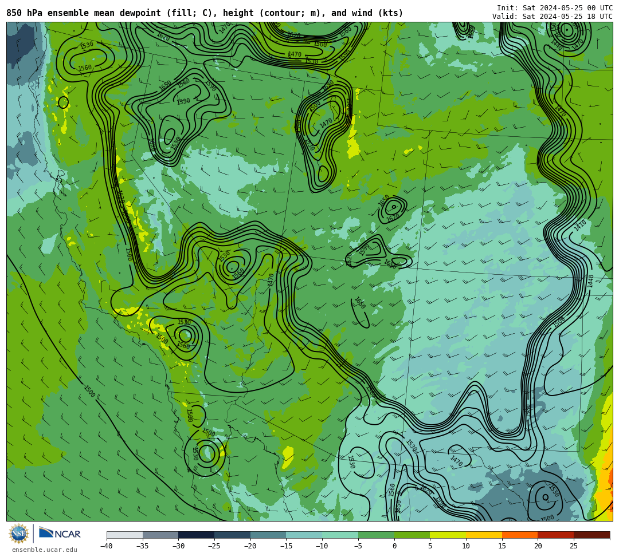Click the colorbar segment between -25 and -20
This screenshot has height=557, width=619.
click(233, 535)
